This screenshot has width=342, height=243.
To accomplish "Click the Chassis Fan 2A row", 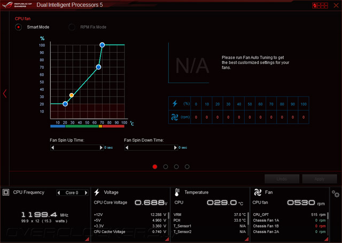I will pyautogui.click(x=289, y=232).
